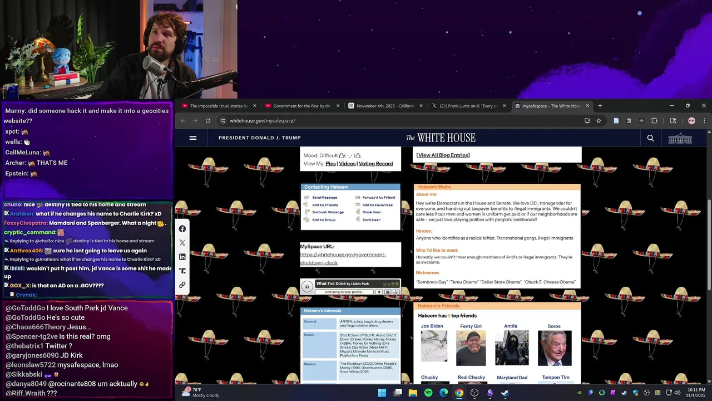Screen dimensions: 712x401
Task: Click View All Blog Entries link
Action: 443,155
